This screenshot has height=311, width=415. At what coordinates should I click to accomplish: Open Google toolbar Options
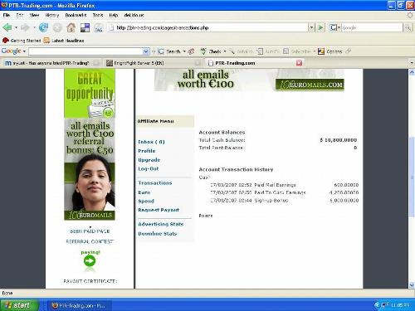point(330,51)
